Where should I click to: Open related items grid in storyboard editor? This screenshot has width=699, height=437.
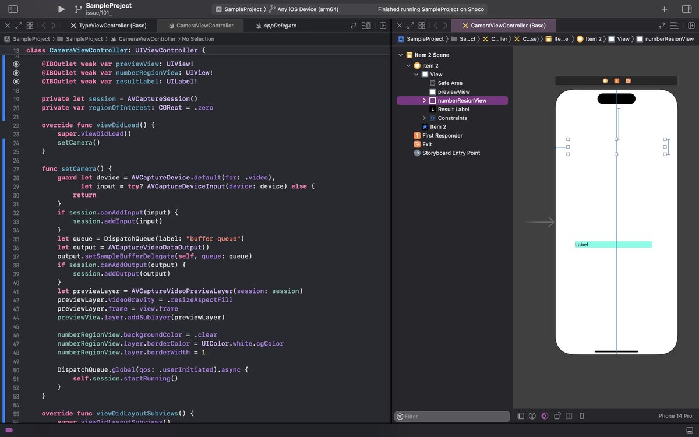[x=422, y=26]
